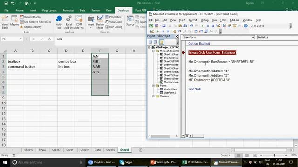Image resolution: width=298 pixels, height=167 pixels.
Task: Open Initialize procedure dropdown
Action: click(278, 37)
